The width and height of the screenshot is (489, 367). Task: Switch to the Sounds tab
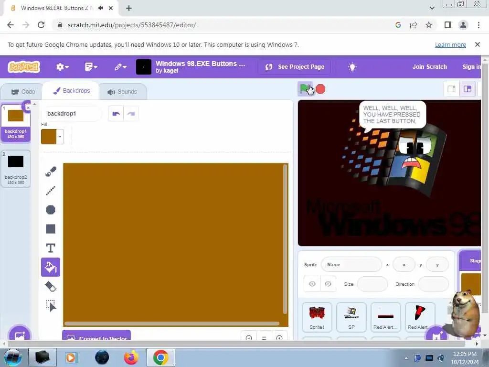point(122,91)
